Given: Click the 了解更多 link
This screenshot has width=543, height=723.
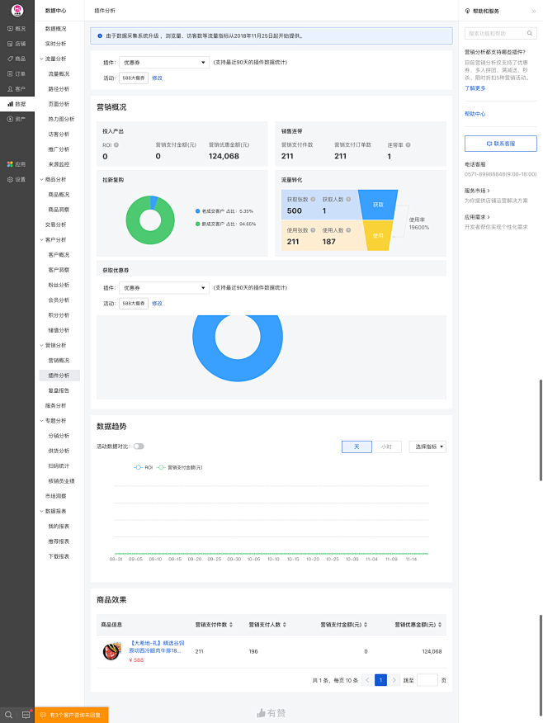Looking at the screenshot, I should pos(475,88).
